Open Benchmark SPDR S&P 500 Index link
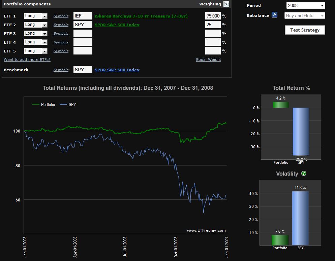The width and height of the screenshot is (335, 261). [117, 70]
